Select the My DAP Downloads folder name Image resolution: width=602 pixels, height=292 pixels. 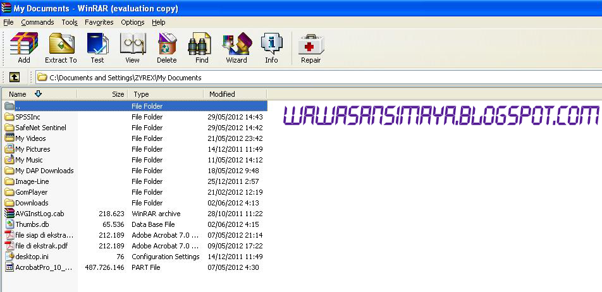coord(44,171)
